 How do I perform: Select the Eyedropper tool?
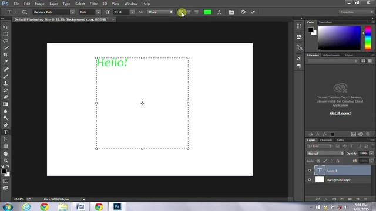click(5, 62)
